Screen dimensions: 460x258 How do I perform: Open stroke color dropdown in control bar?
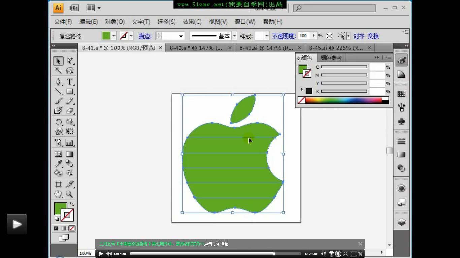click(131, 36)
